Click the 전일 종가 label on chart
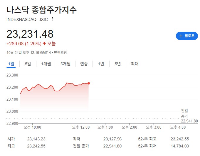Image resolution: width=200 pixels, height=156 pixels. [184, 113]
